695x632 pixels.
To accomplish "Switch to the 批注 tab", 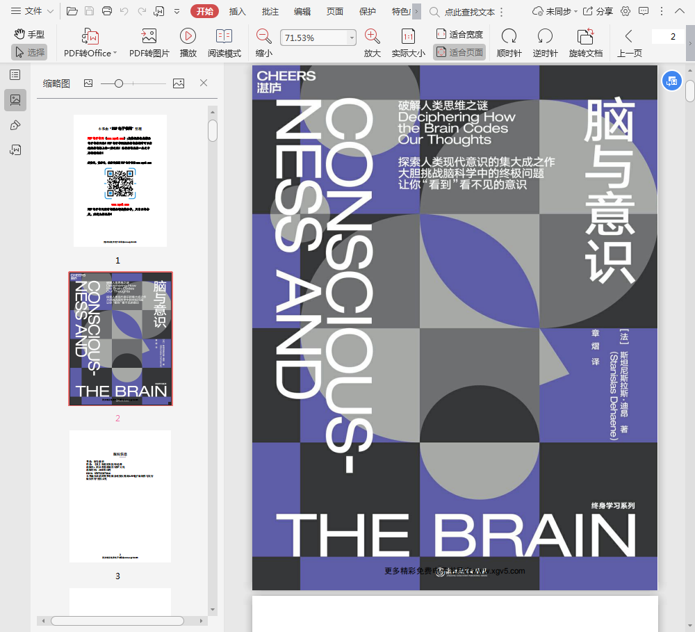I will (x=270, y=12).
